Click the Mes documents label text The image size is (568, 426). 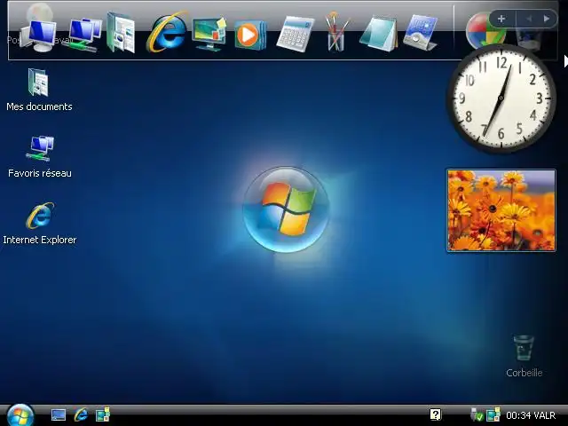tap(39, 106)
